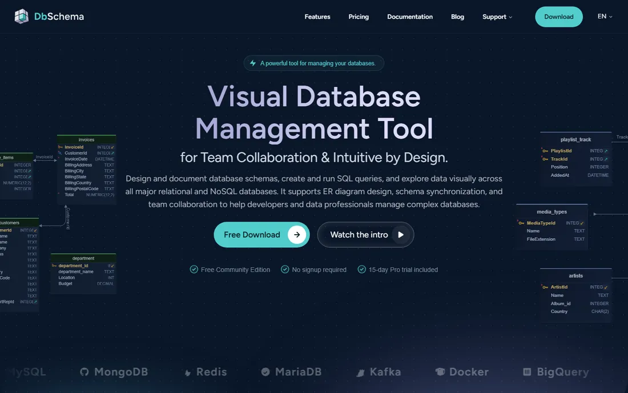Viewport: 628px width, 393px height.
Task: Click the 'No signup required' text
Action: click(319, 270)
